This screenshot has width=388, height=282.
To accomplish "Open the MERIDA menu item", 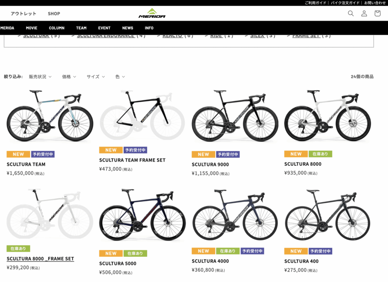I will coord(7,28).
